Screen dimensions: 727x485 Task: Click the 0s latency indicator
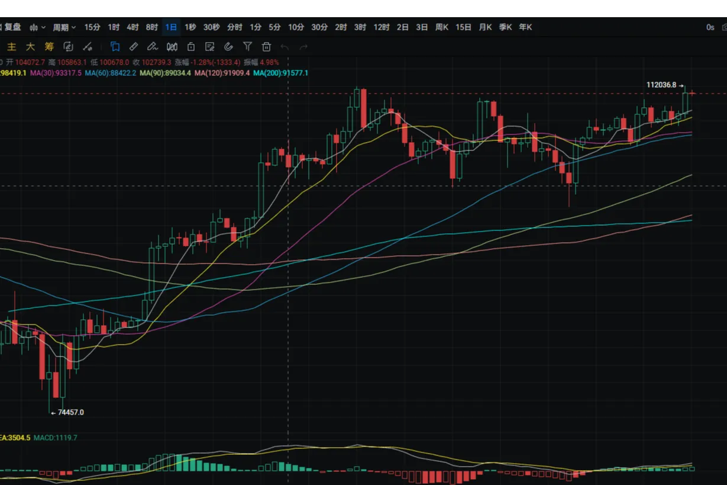point(710,27)
